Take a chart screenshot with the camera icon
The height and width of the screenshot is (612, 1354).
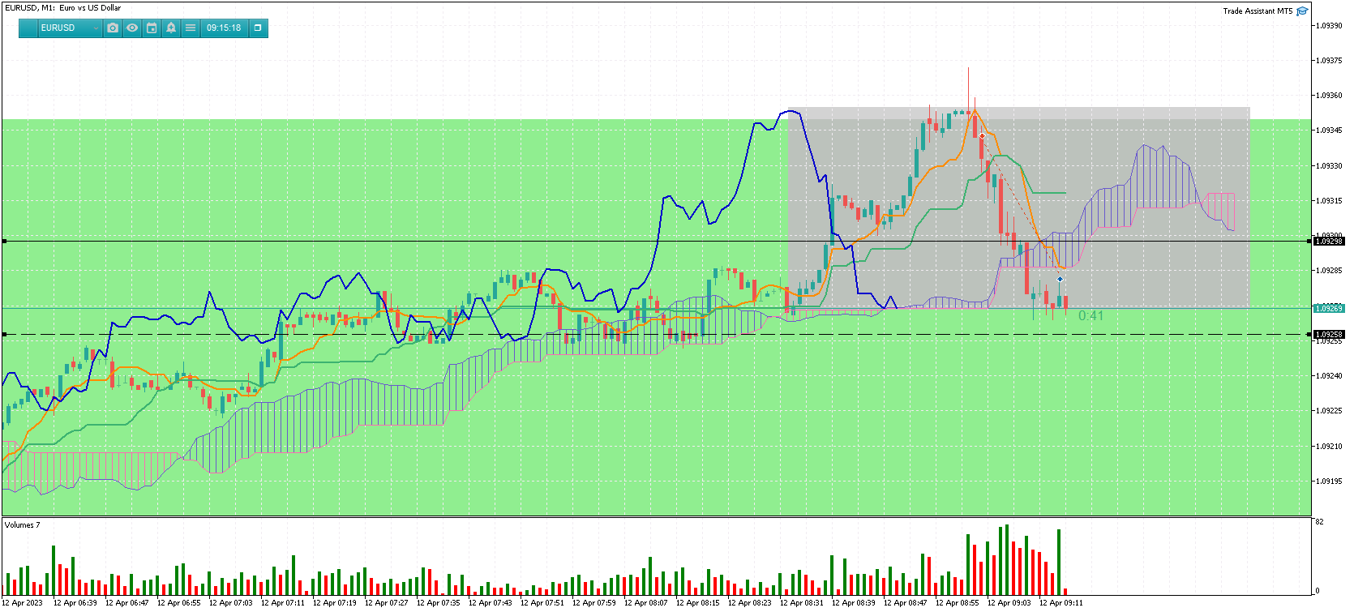pos(113,28)
